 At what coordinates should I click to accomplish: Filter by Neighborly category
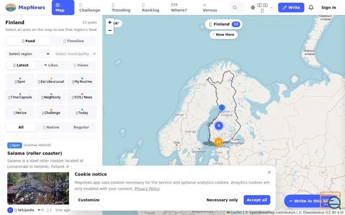tap(51, 96)
